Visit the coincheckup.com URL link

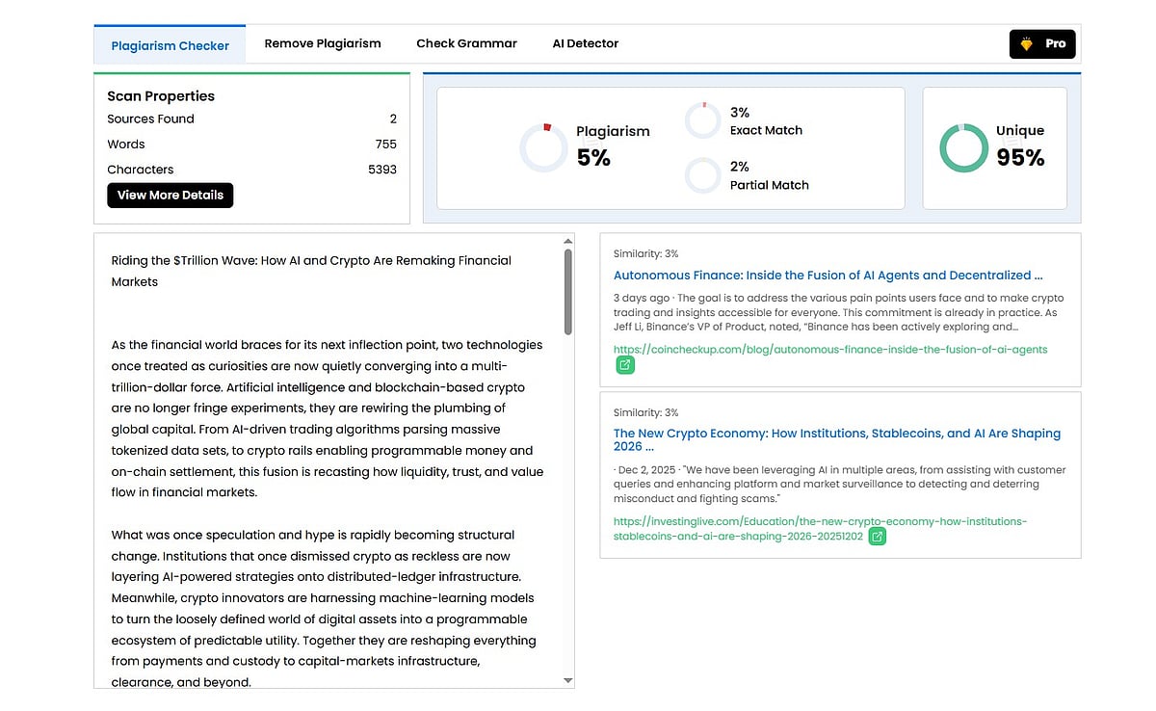pos(829,349)
